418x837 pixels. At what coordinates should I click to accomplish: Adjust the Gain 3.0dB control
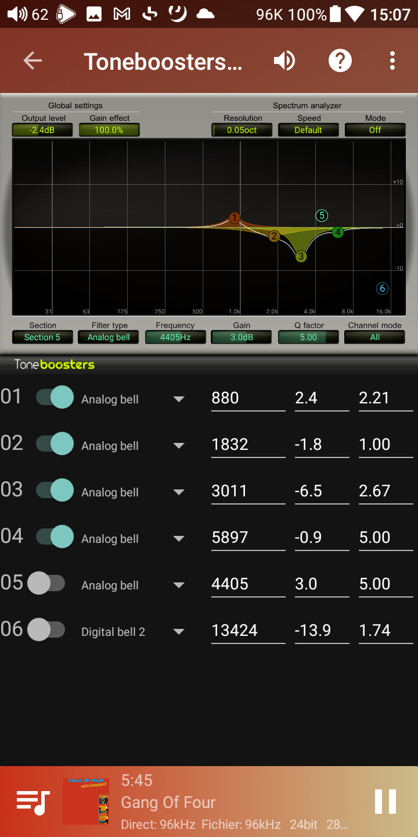242,337
